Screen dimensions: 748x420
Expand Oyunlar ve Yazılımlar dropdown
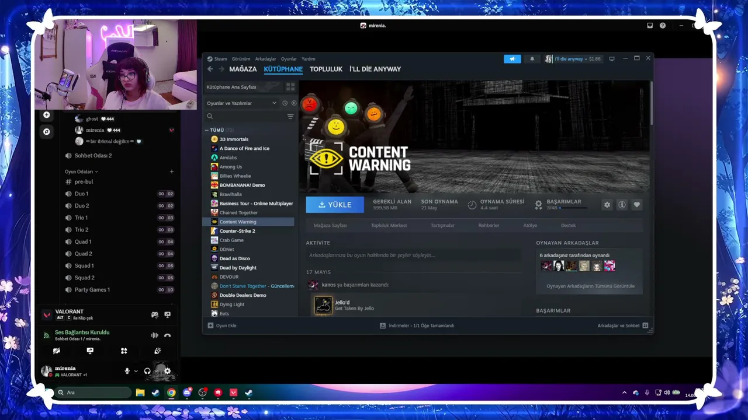tap(242, 103)
